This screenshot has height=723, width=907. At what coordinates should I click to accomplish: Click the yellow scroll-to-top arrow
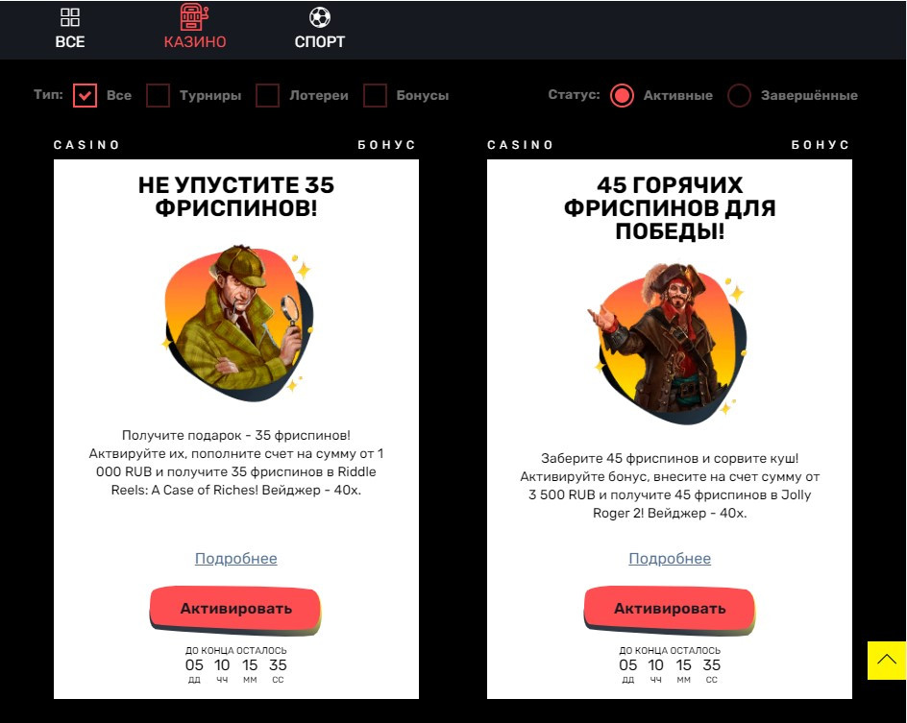[x=887, y=660]
